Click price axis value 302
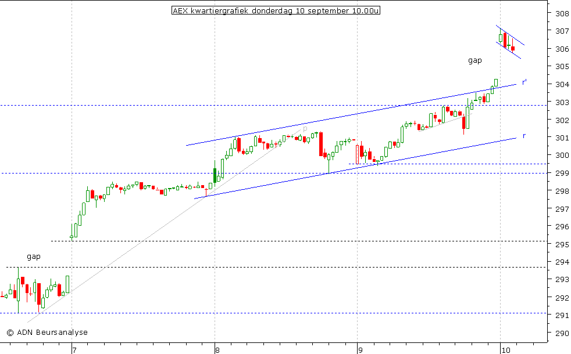Image resolution: width=571 pixels, height=354 pixels. (562, 120)
